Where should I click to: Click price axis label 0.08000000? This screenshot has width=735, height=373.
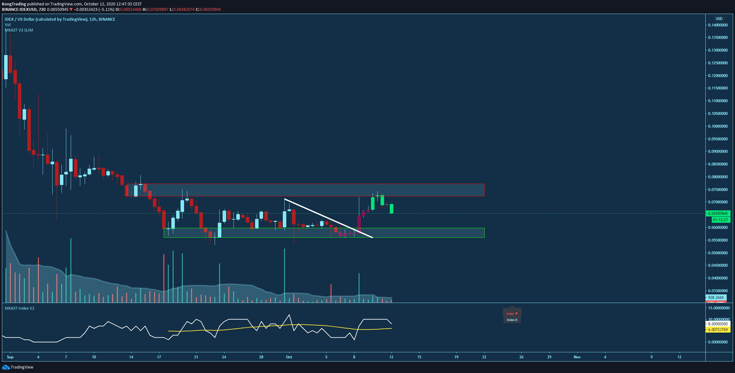pyautogui.click(x=718, y=177)
